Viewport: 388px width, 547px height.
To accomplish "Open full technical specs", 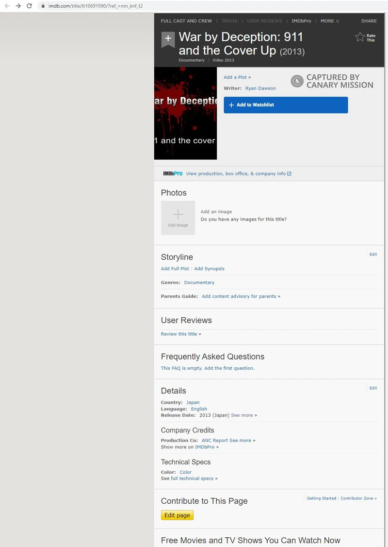I will (x=192, y=479).
